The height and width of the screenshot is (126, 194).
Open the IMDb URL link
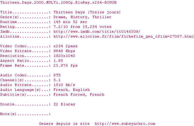tap(97, 32)
